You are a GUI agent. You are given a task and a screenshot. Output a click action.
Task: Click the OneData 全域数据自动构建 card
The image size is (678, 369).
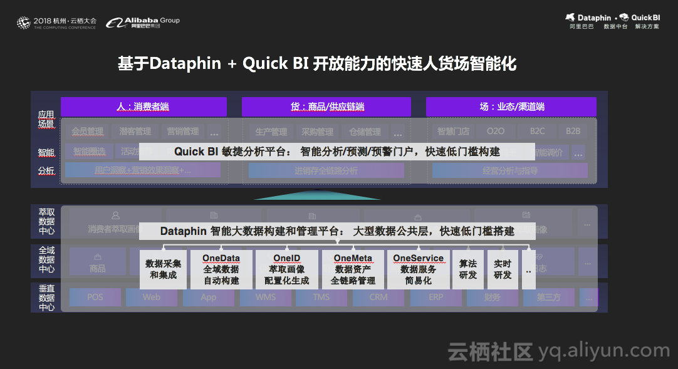pyautogui.click(x=221, y=269)
